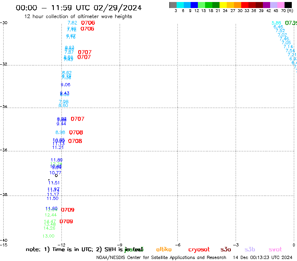
Task: Click the 's3a' satellite legend label
Action: point(226,249)
